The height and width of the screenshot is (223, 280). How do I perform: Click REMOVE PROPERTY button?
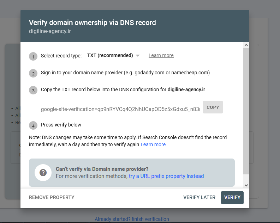(52, 198)
